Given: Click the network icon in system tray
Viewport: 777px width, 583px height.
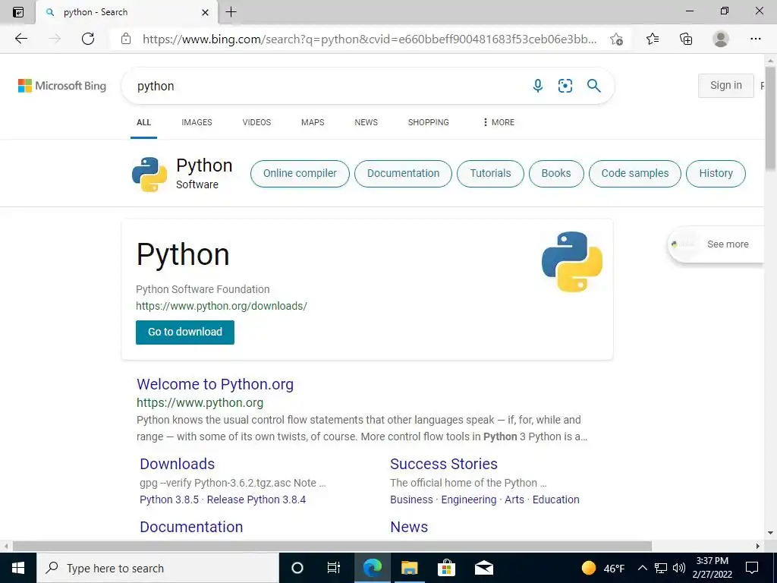Looking at the screenshot, I should point(661,568).
